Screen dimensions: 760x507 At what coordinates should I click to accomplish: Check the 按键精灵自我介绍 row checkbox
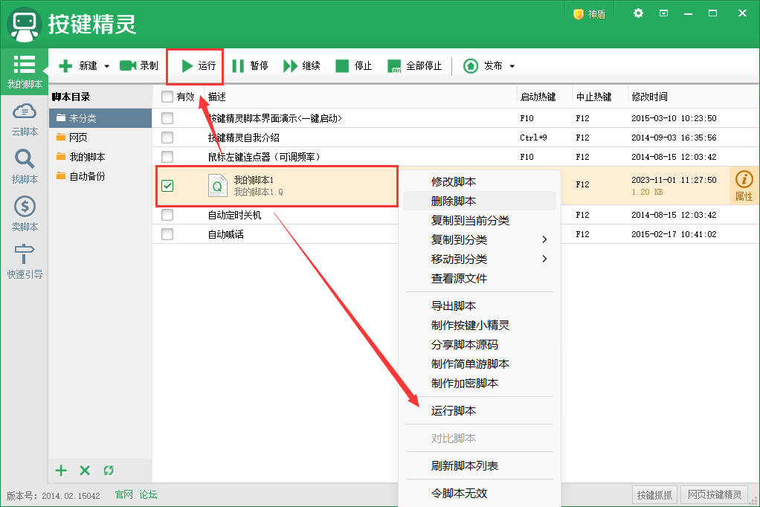coord(167,138)
